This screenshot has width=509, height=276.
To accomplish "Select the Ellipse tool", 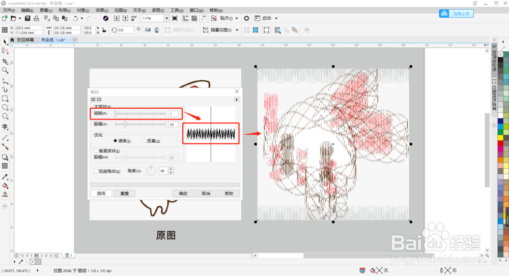I will pyautogui.click(x=5, y=107).
